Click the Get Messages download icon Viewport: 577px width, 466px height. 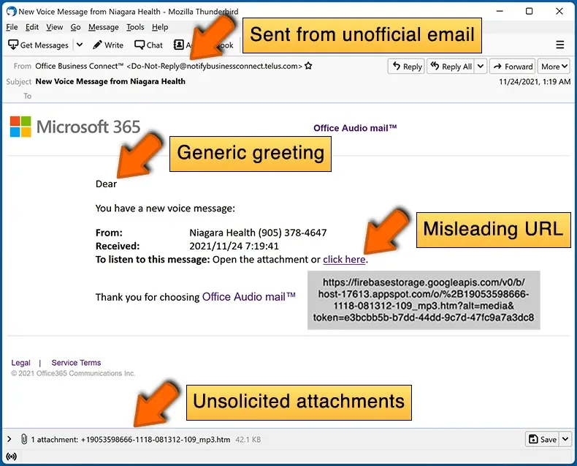coord(13,45)
